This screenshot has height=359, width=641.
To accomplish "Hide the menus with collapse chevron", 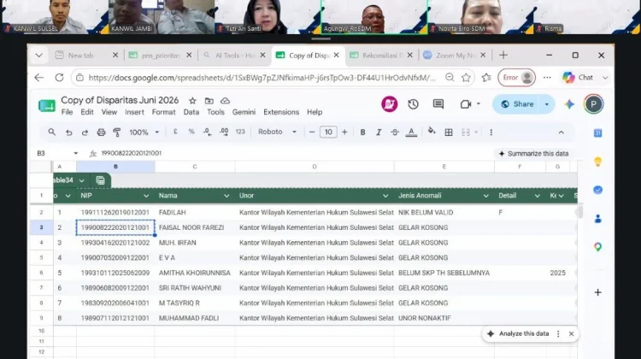I will coord(561,132).
